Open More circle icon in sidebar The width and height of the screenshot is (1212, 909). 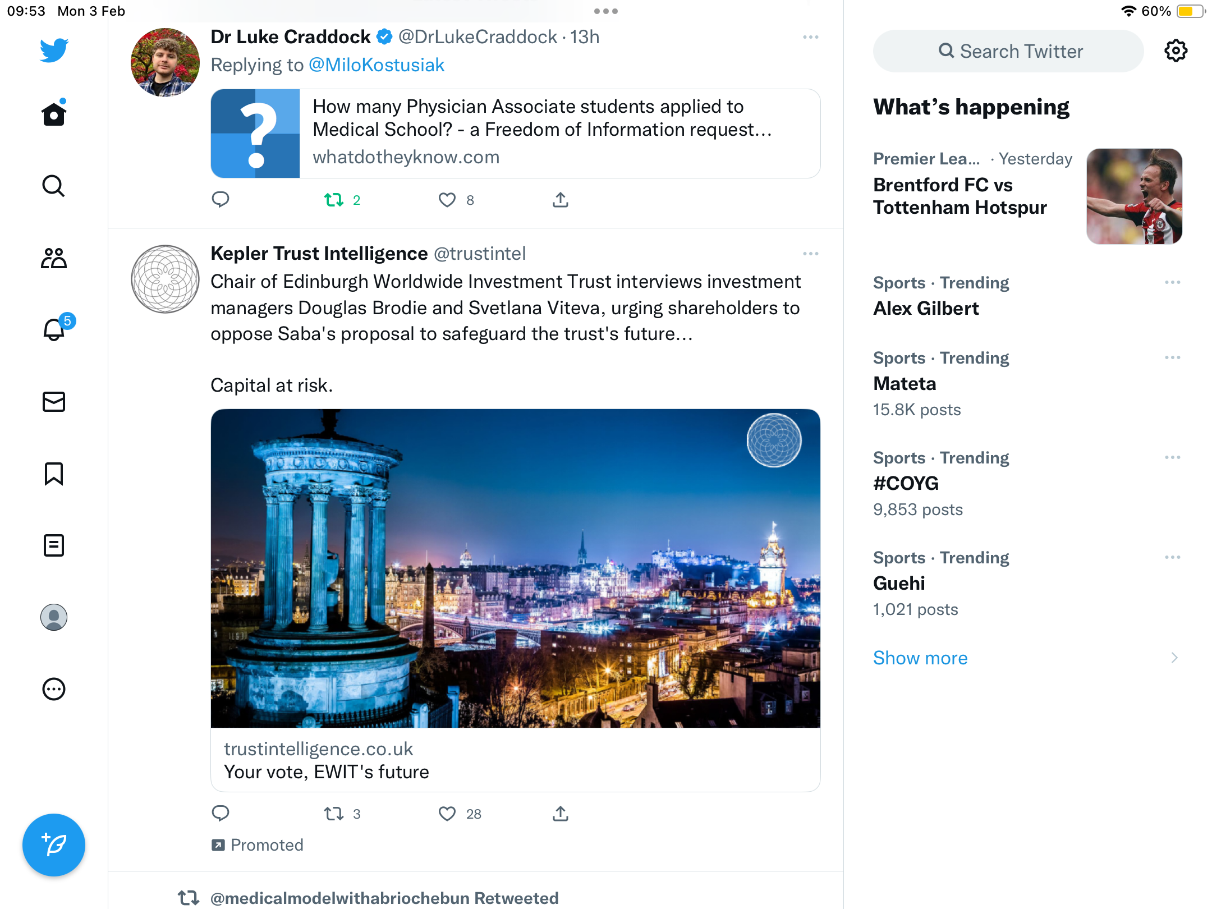[54, 689]
